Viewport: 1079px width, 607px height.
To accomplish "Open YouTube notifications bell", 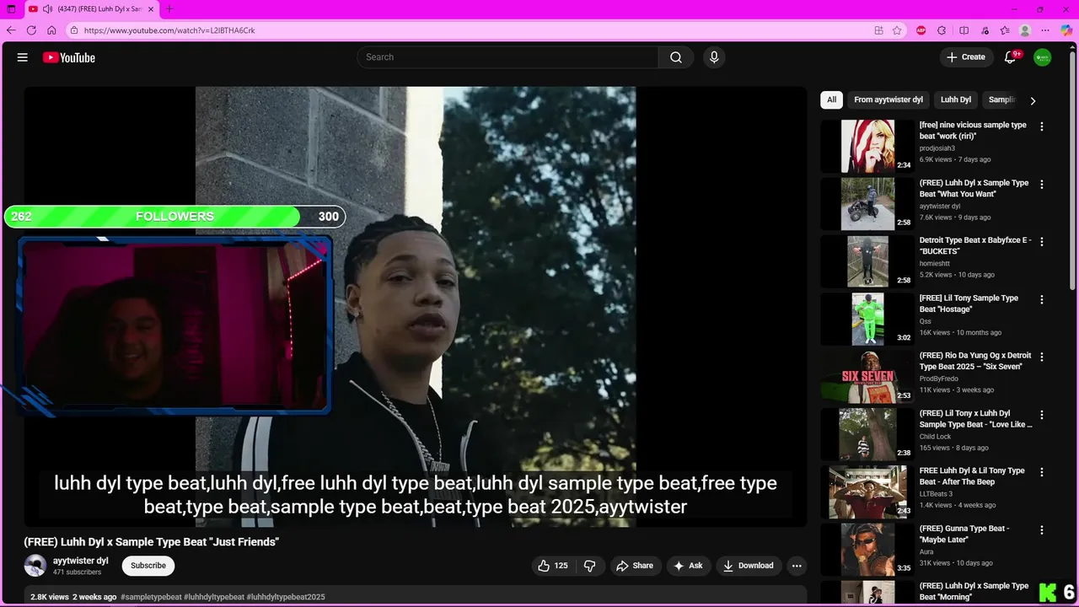I will tap(1011, 57).
